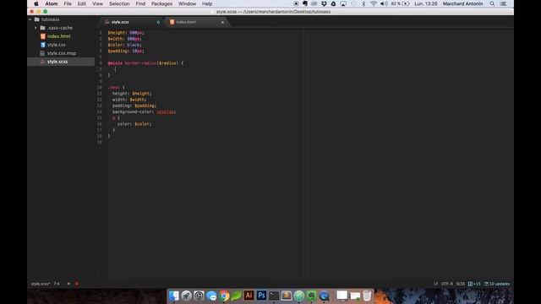Open the Google Drive menu bar icon
Screen dimensions: 541x304
[x=333, y=3]
